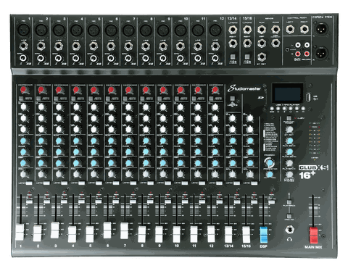Click the 13/14 stereo channel fader cap
Viewport: 348px width, 271px height.
[x=228, y=235]
